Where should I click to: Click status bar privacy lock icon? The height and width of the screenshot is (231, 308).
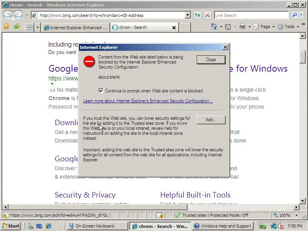coord(160,215)
